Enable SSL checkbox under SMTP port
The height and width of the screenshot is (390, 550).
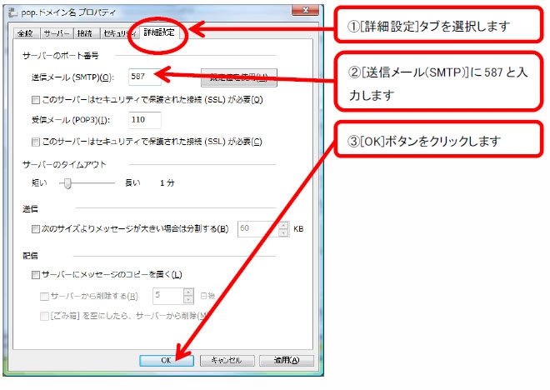click(x=35, y=100)
